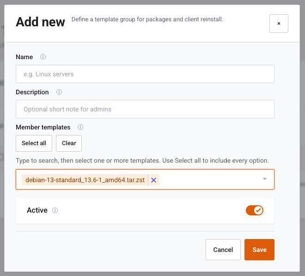The width and height of the screenshot is (305, 276).
Task: Toggle the Active switch off
Action: click(255, 210)
